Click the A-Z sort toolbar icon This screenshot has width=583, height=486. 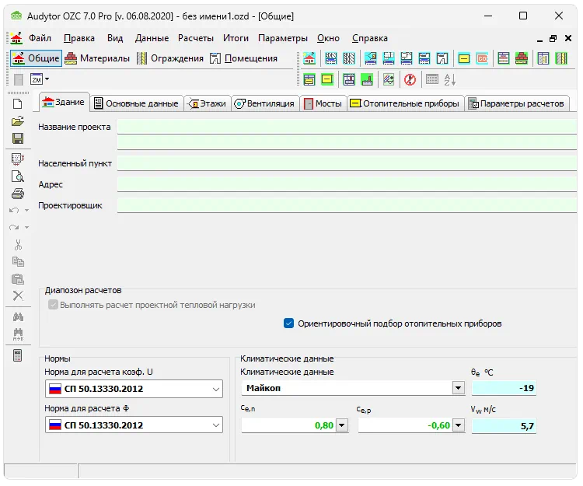click(x=449, y=79)
